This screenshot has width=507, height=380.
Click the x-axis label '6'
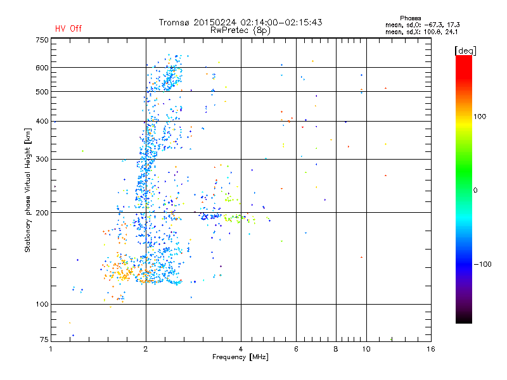[296, 349]
